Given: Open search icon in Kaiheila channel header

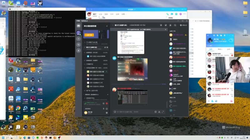Looking at the screenshot, I should 175,25.
